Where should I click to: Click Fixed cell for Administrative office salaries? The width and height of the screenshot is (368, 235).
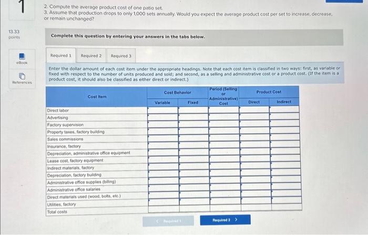click(195, 188)
